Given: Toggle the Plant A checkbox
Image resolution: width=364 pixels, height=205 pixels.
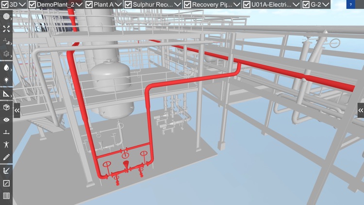Looking at the screenshot, I should point(89,4).
